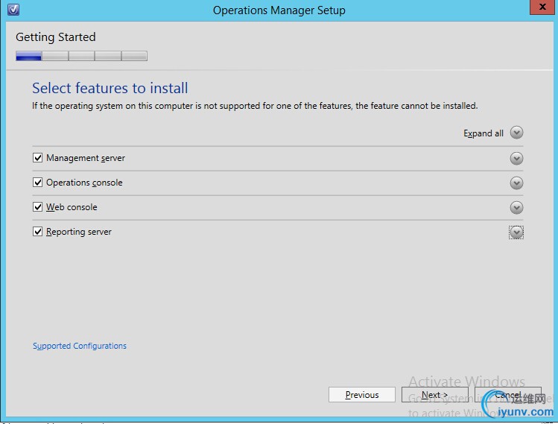Click the Operations Manager title bar icon

click(13, 10)
